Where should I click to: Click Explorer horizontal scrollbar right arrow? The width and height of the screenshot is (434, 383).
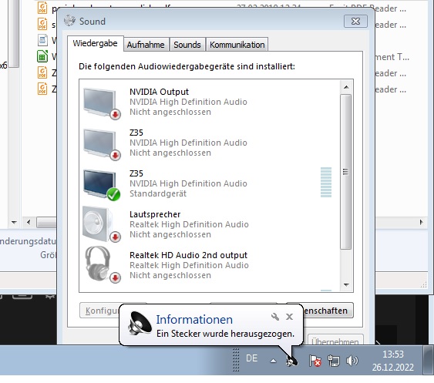click(421, 222)
